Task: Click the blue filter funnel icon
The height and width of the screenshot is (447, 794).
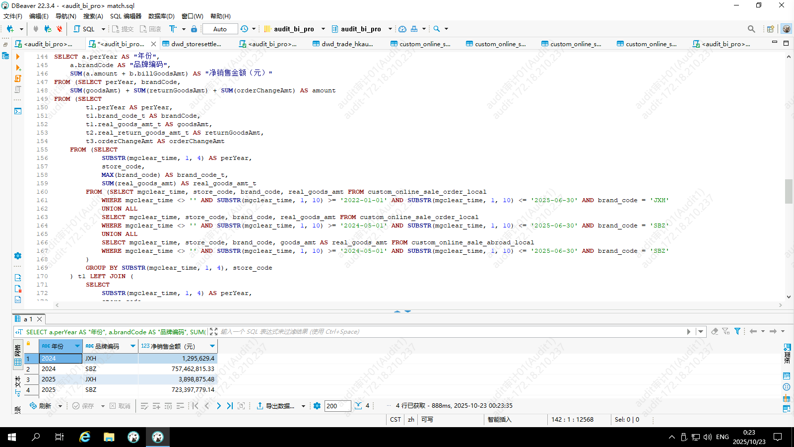Action: [x=737, y=331]
